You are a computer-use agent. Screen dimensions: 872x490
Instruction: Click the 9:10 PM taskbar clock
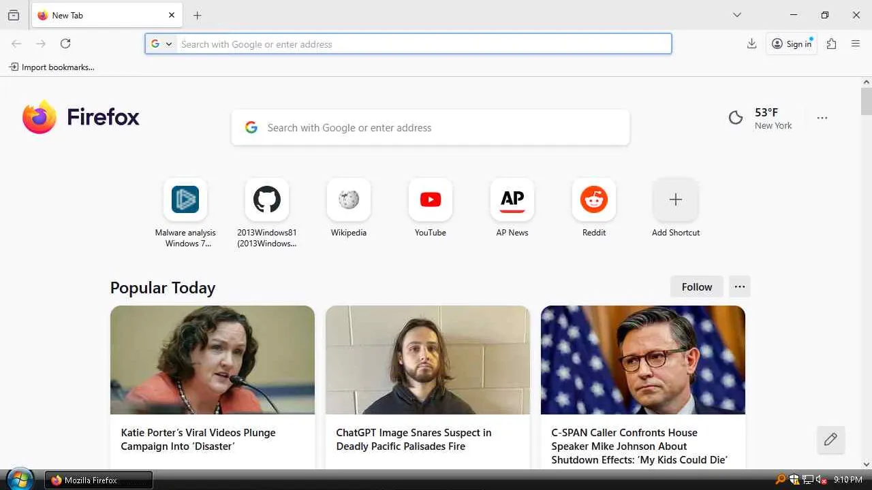tap(848, 480)
